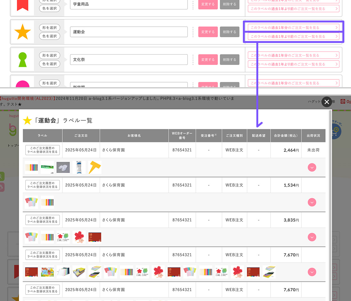The width and height of the screenshot is (351, 301).
Task: Open 形を選択 for the 文化祭 label
Action: coord(50,55)
